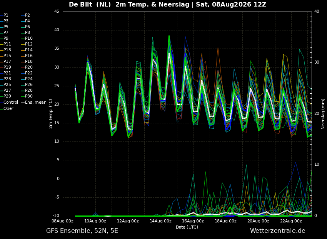327x239 pixels.
Task: Click the Wetterzentrale.de credit text
Action: [x=278, y=231]
